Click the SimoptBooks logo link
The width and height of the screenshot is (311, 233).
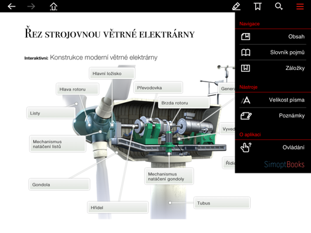click(x=284, y=164)
